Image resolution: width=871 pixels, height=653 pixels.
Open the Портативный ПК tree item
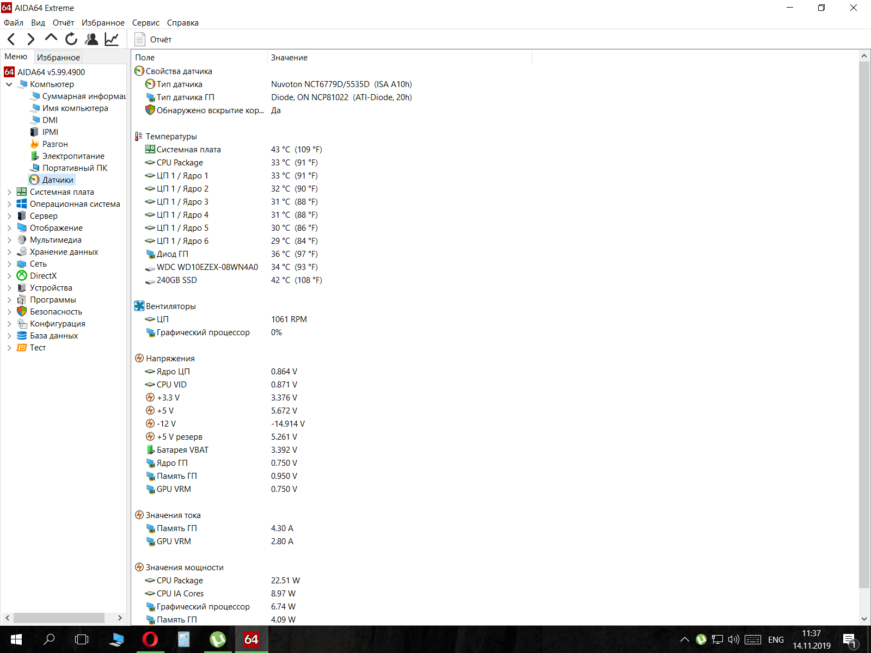(x=69, y=168)
